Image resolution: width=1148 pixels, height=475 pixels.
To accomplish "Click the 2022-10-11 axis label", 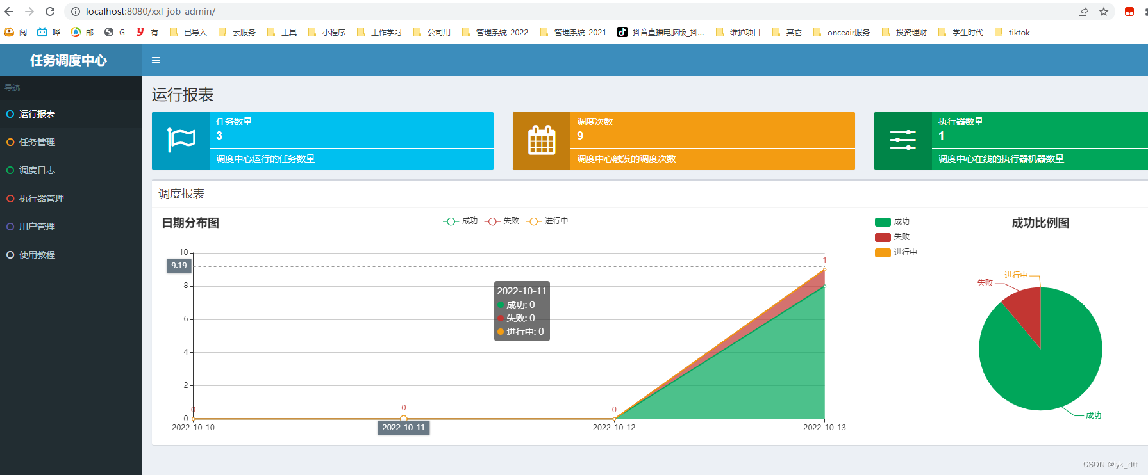I will pyautogui.click(x=404, y=428).
